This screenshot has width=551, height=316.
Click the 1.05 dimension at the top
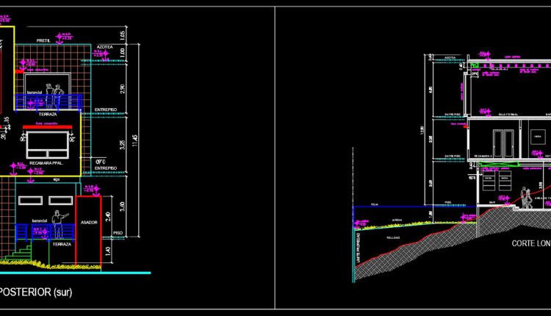(122, 35)
